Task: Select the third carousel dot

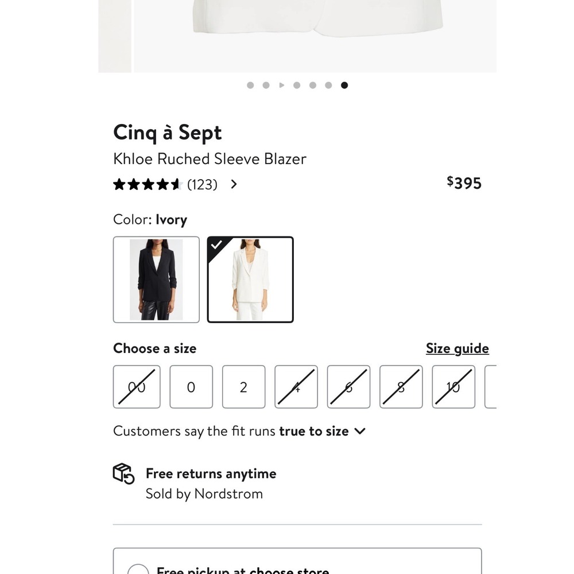Action: [297, 85]
